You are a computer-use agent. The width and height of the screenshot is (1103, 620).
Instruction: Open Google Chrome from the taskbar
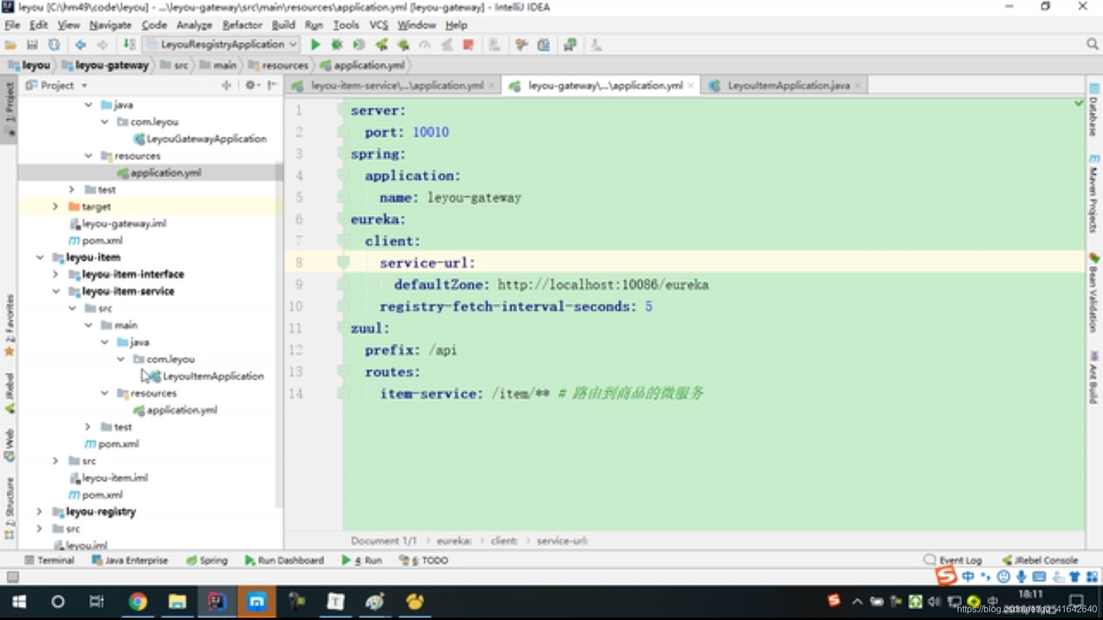point(138,602)
